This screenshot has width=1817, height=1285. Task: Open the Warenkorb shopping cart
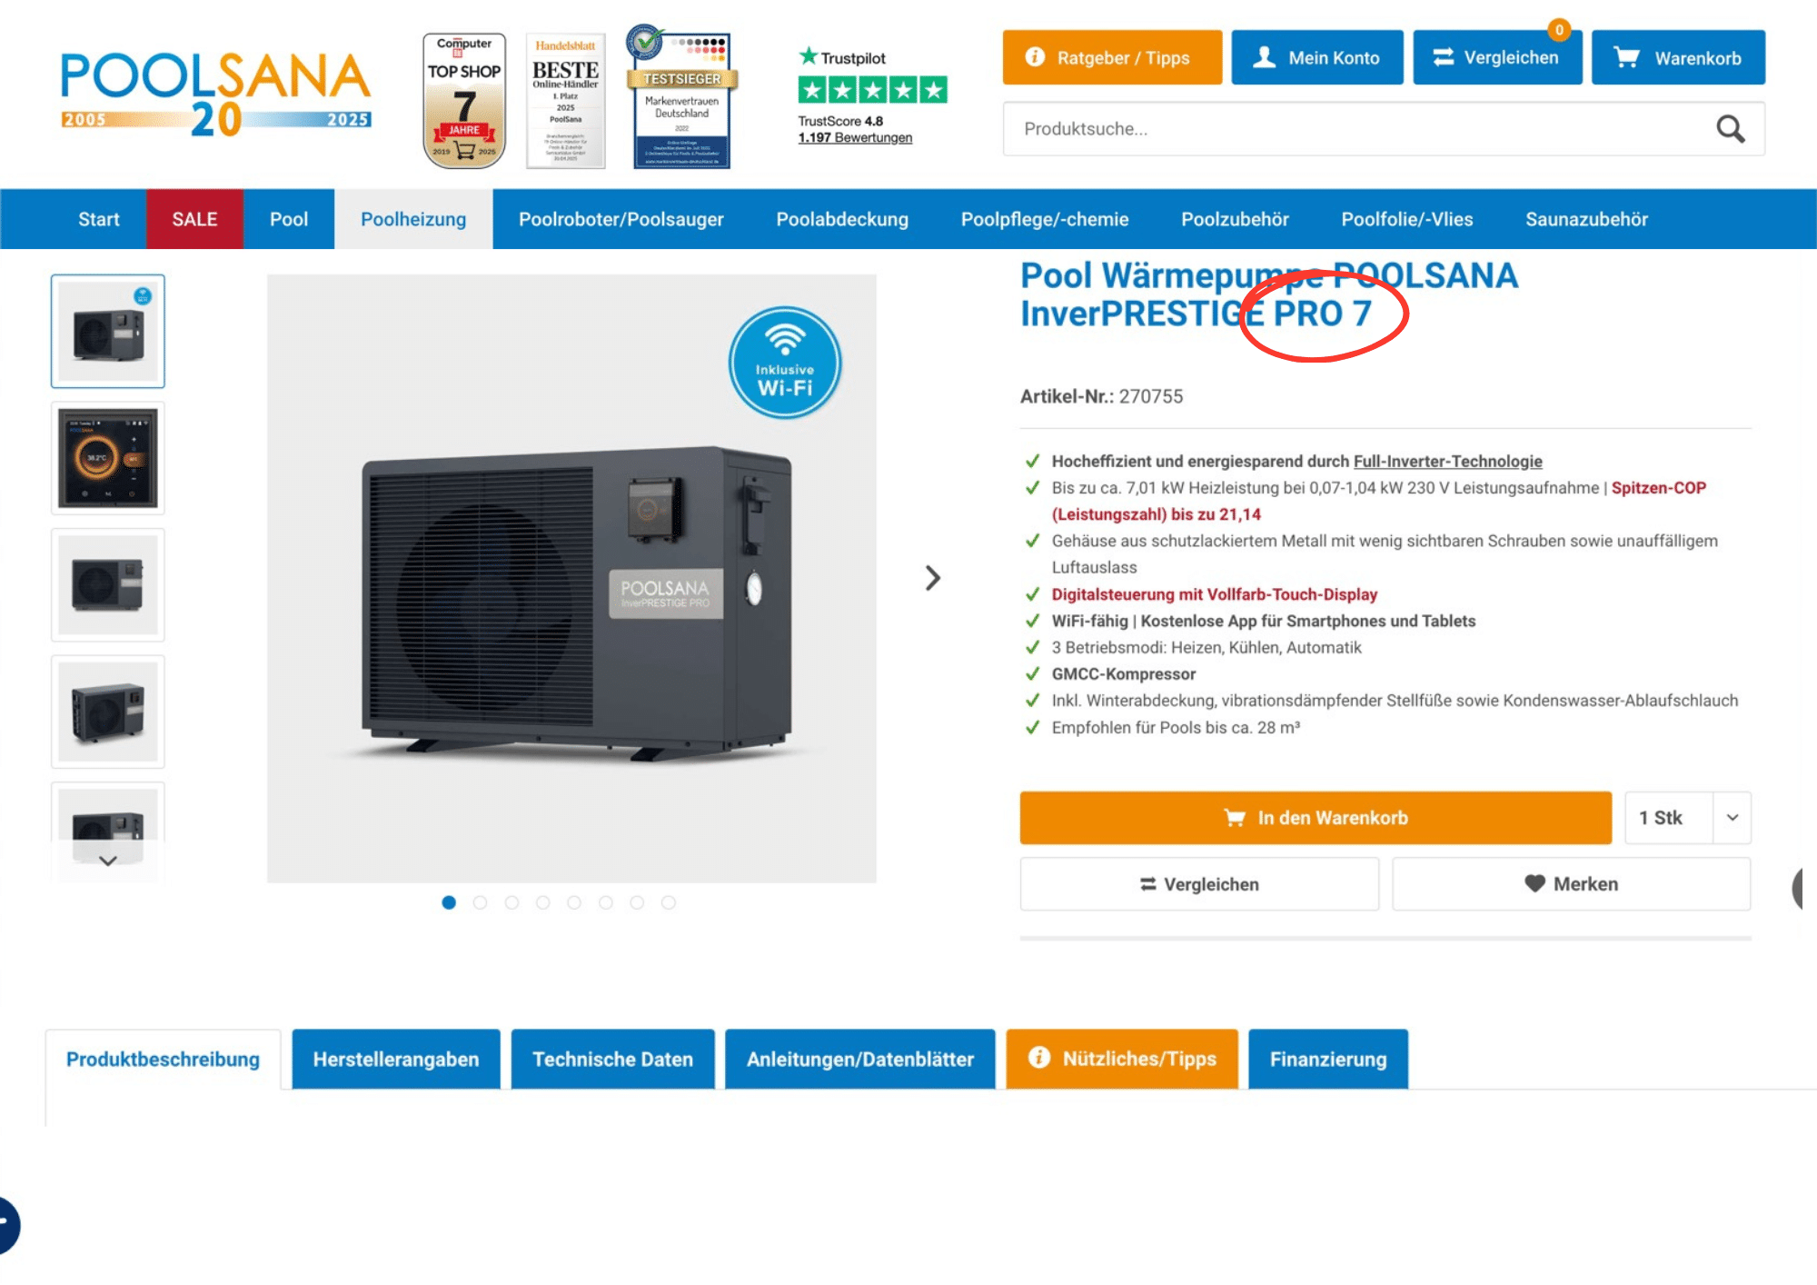pyautogui.click(x=1678, y=57)
